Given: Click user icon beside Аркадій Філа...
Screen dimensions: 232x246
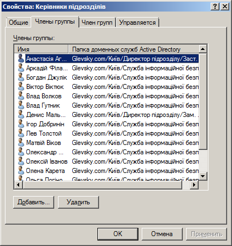Looking at the screenshot, I should 21,68.
